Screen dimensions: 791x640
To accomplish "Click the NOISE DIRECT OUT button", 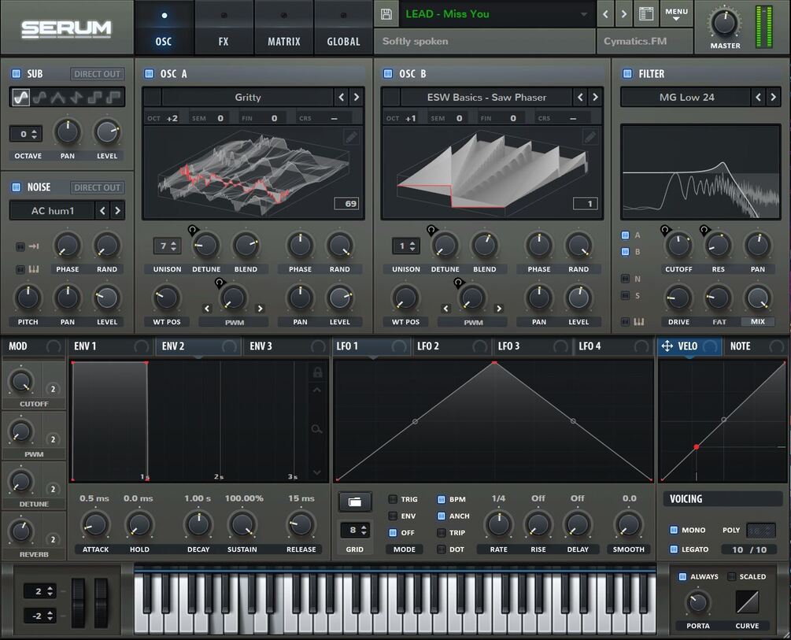I will point(97,187).
